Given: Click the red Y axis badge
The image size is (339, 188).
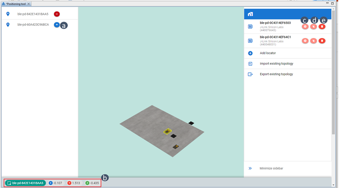Looking at the screenshot, I should pos(69,183).
